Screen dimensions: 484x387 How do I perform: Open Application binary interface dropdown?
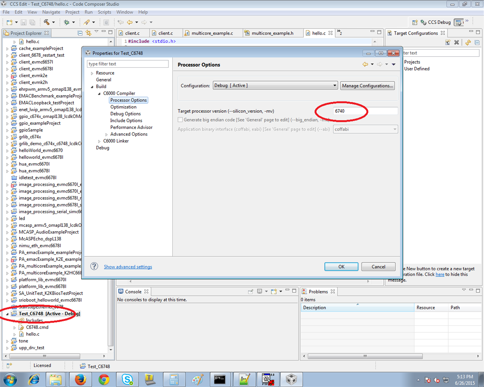pos(365,129)
